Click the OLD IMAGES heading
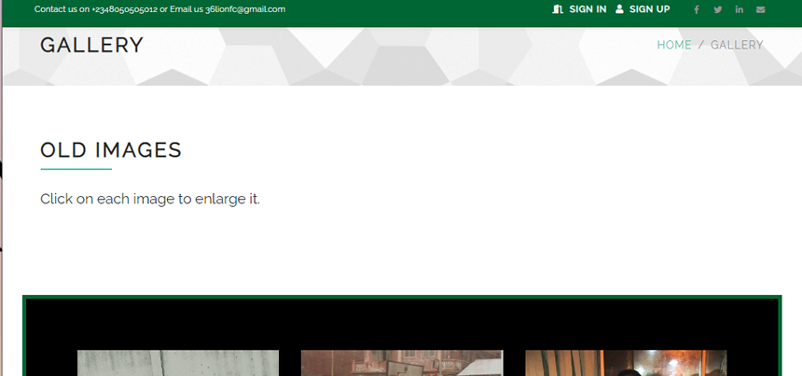 [x=111, y=150]
